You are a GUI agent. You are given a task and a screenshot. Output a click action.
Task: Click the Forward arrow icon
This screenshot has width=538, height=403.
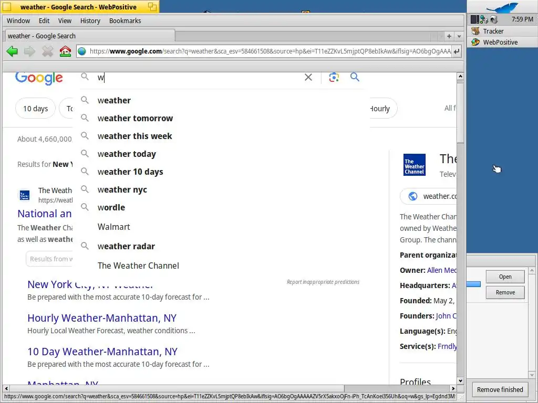(29, 51)
